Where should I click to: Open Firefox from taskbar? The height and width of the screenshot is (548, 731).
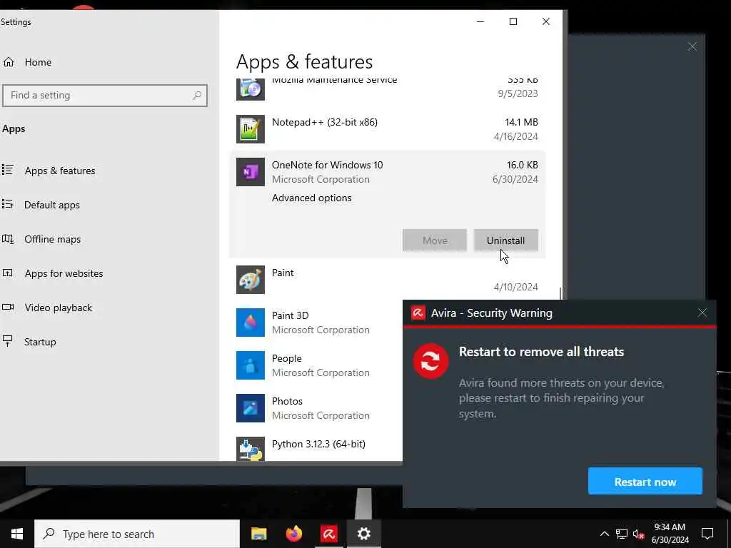(x=293, y=534)
